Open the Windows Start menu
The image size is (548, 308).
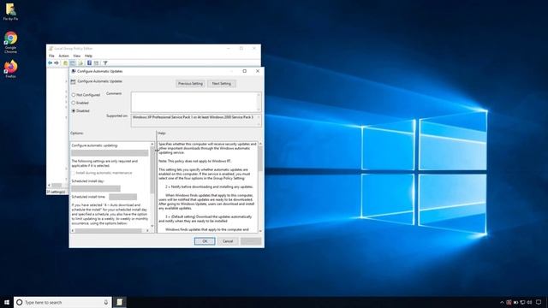(7, 302)
